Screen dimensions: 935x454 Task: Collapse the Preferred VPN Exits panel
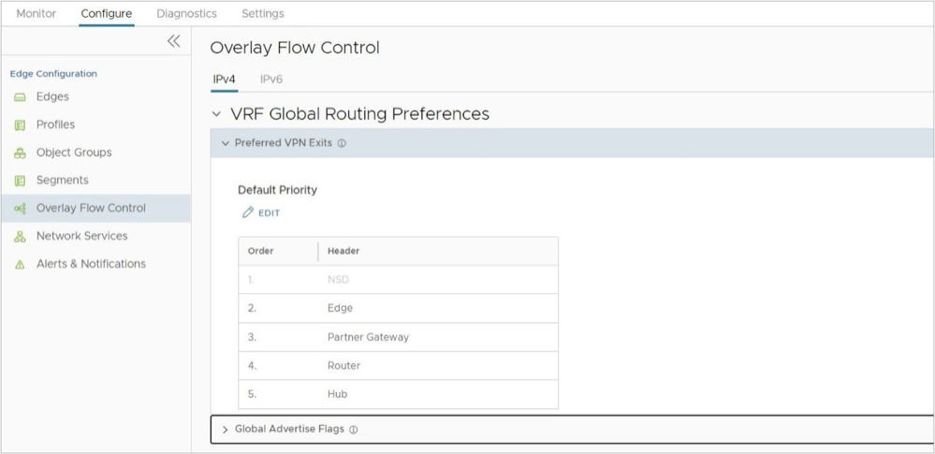(225, 144)
